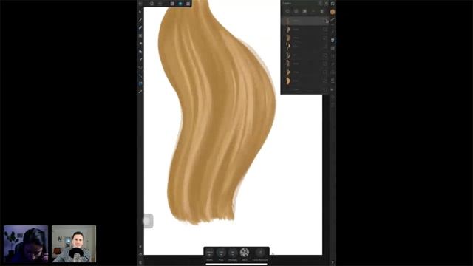Viewport: 473px width, 266px height.
Task: Click the webcam thumbnail of man with microphone
Action: [74, 244]
